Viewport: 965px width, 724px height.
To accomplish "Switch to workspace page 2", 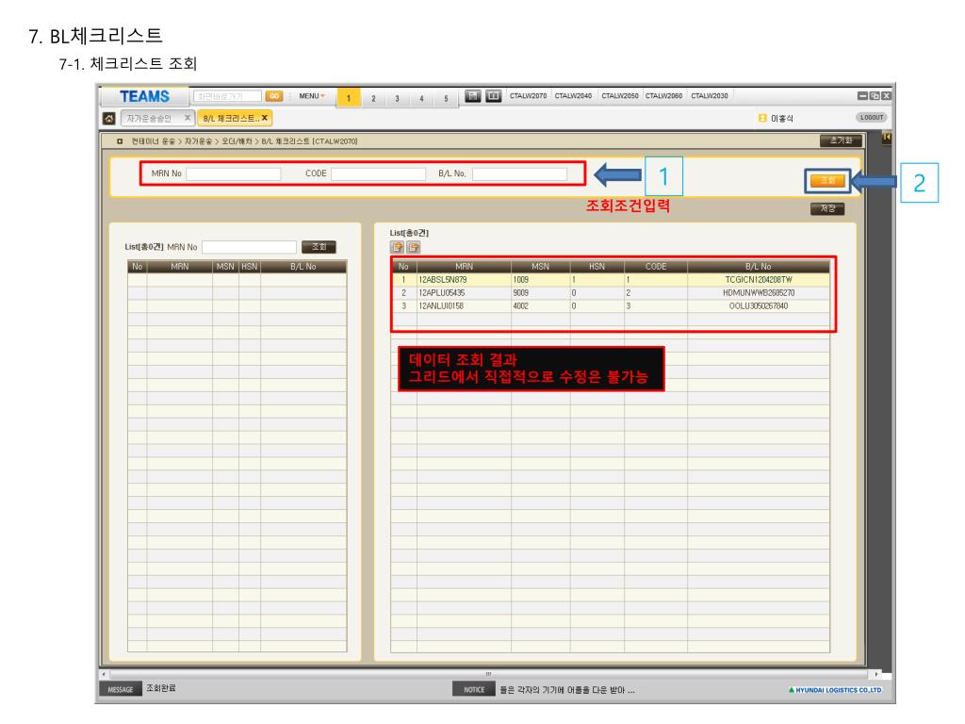I will tap(372, 97).
